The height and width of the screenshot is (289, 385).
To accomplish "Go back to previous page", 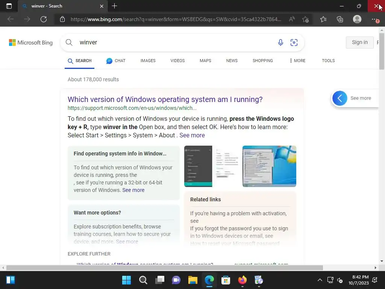I will click(10, 19).
